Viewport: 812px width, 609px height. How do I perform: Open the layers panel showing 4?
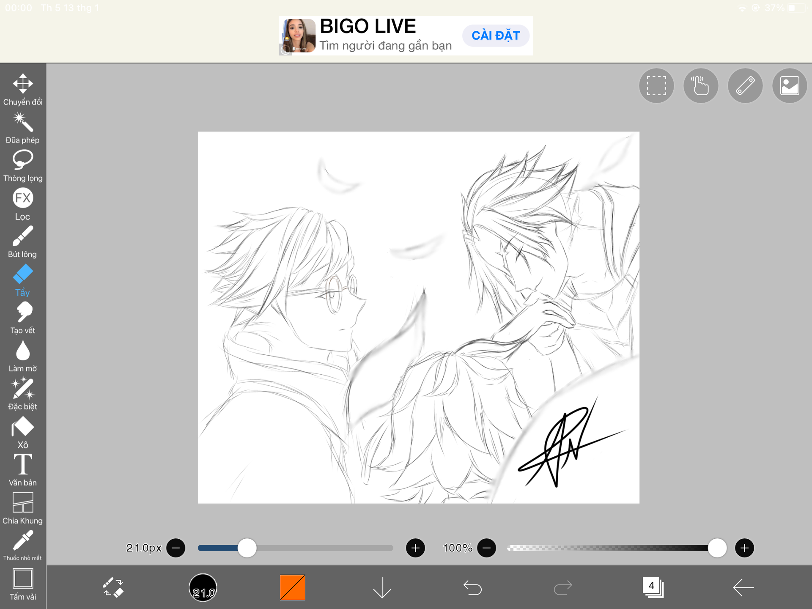[x=653, y=587]
